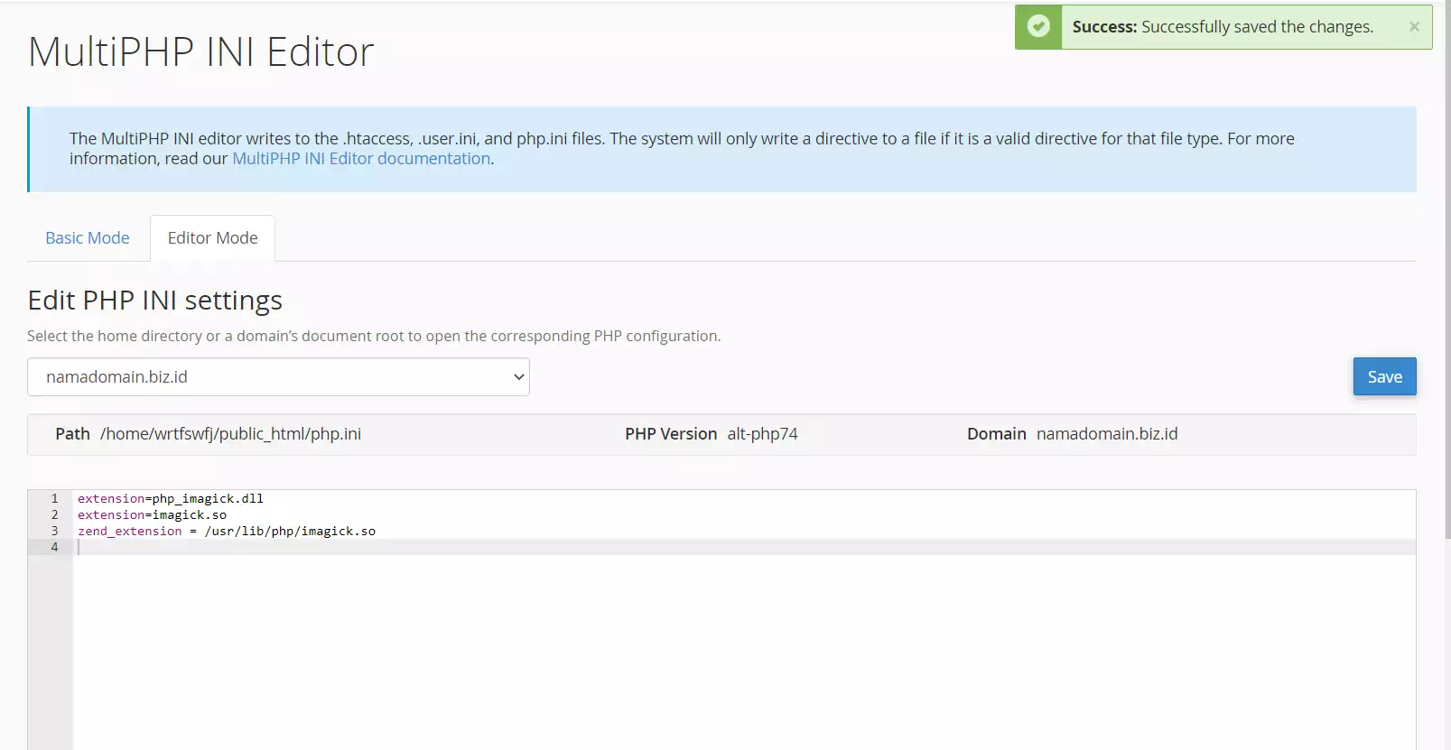Click line 2 extension=imagick.so
1451x750 pixels.
(152, 514)
